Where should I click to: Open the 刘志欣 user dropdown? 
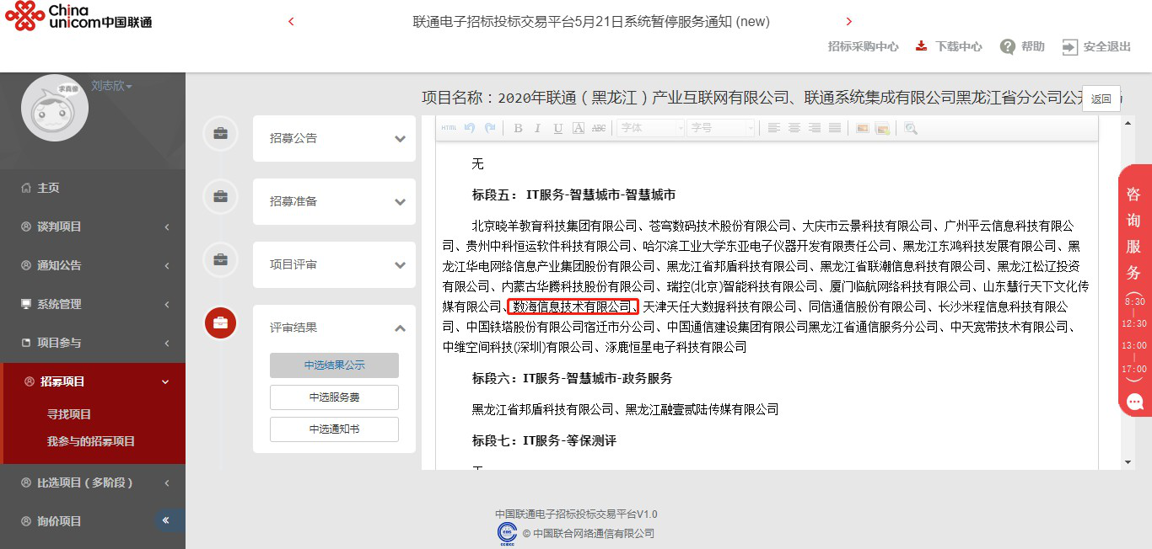111,86
